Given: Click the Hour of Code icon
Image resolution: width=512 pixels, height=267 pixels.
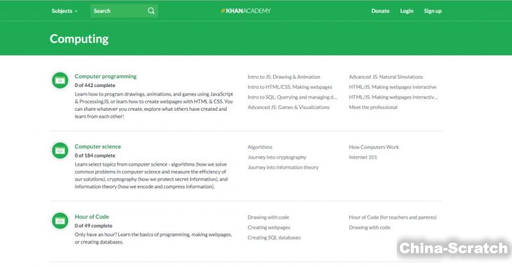Looking at the screenshot, I should pyautogui.click(x=60, y=221).
